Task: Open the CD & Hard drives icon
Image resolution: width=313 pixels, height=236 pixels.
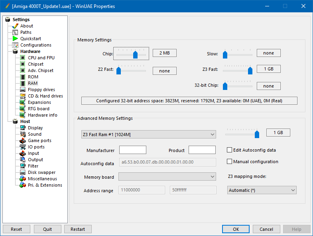Action: click(23, 96)
